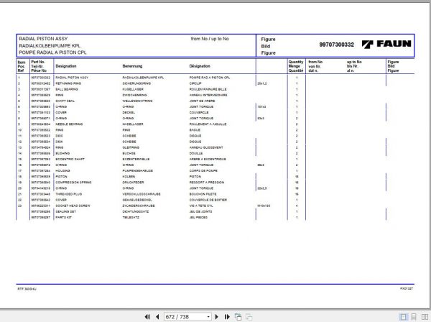431x322 pixels.
Task: Click NEEDLE BEARING designation
Action: [x=69, y=124]
